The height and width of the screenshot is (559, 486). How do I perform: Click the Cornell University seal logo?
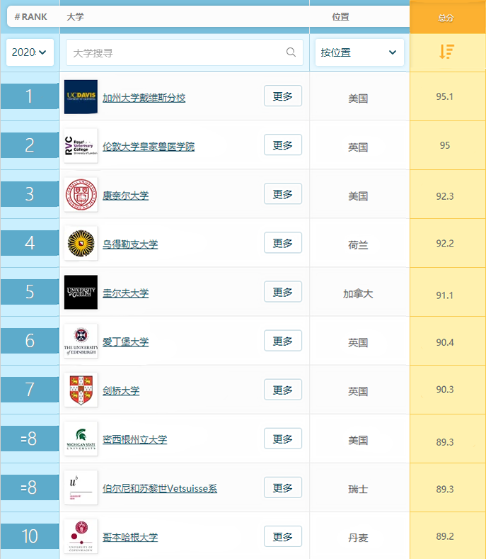[81, 195]
